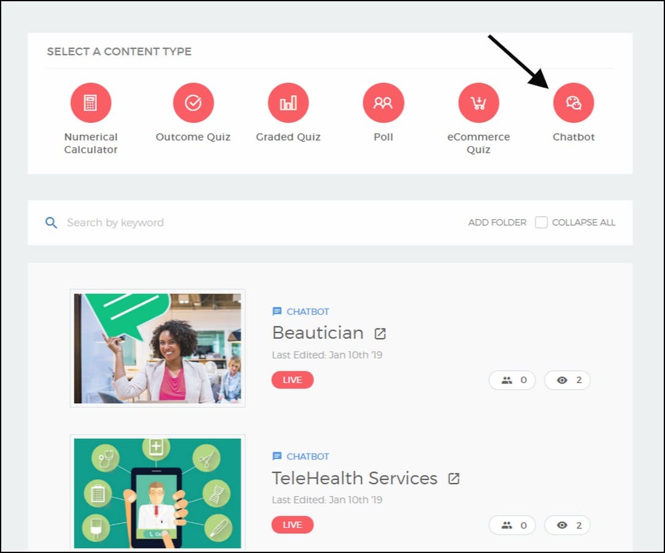
Task: Open Beautician chatbot in new window icon
Action: (x=380, y=334)
